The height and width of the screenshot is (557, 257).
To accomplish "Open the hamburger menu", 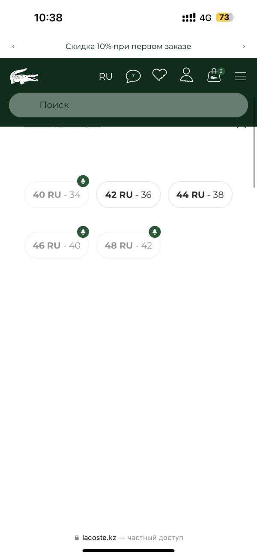I will tap(241, 76).
